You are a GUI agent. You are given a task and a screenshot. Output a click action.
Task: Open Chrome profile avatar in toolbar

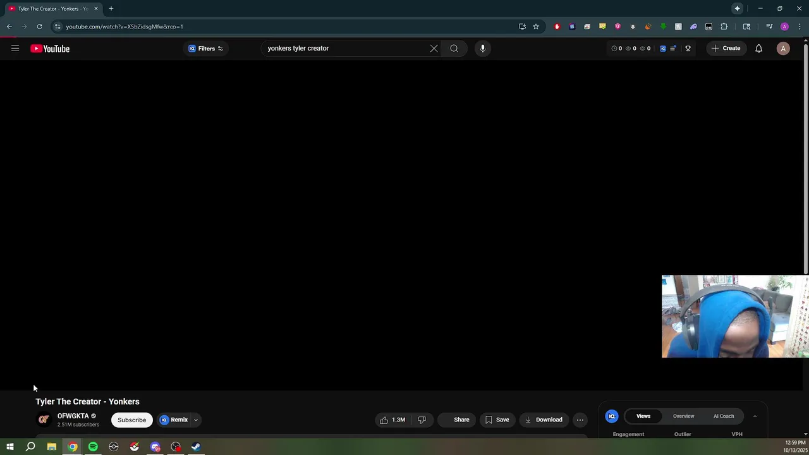[x=784, y=27]
